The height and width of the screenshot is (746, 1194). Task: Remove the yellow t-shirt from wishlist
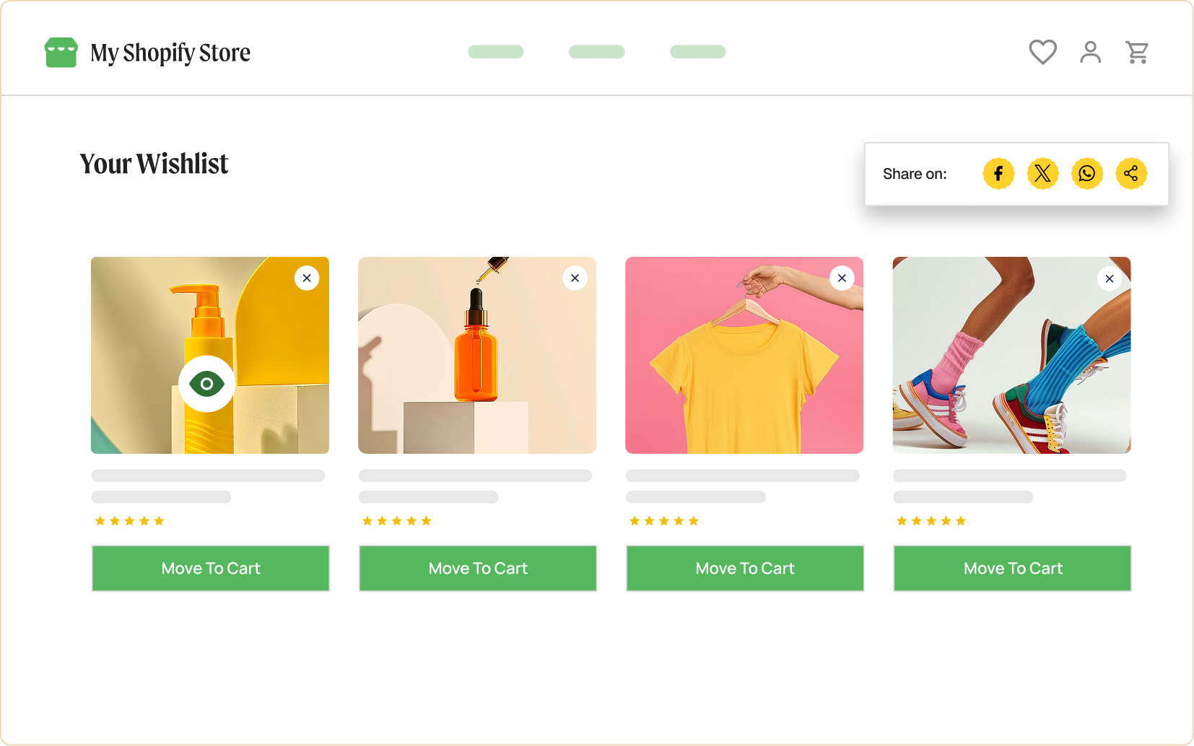[x=842, y=278]
